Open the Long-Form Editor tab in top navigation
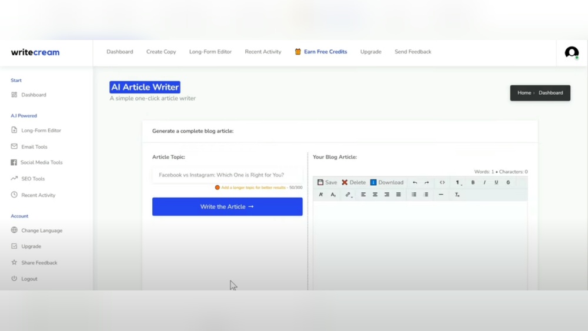 click(211, 52)
